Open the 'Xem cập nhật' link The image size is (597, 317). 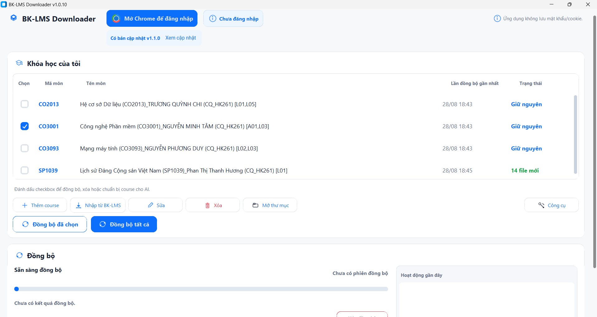pyautogui.click(x=181, y=38)
